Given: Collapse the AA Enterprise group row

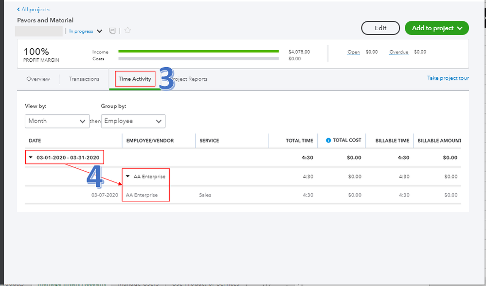Looking at the screenshot, I should [x=127, y=176].
